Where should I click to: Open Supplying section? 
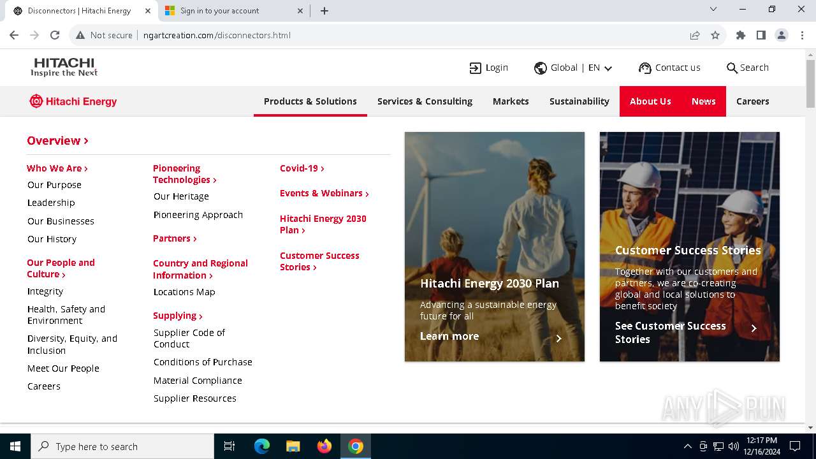(178, 316)
